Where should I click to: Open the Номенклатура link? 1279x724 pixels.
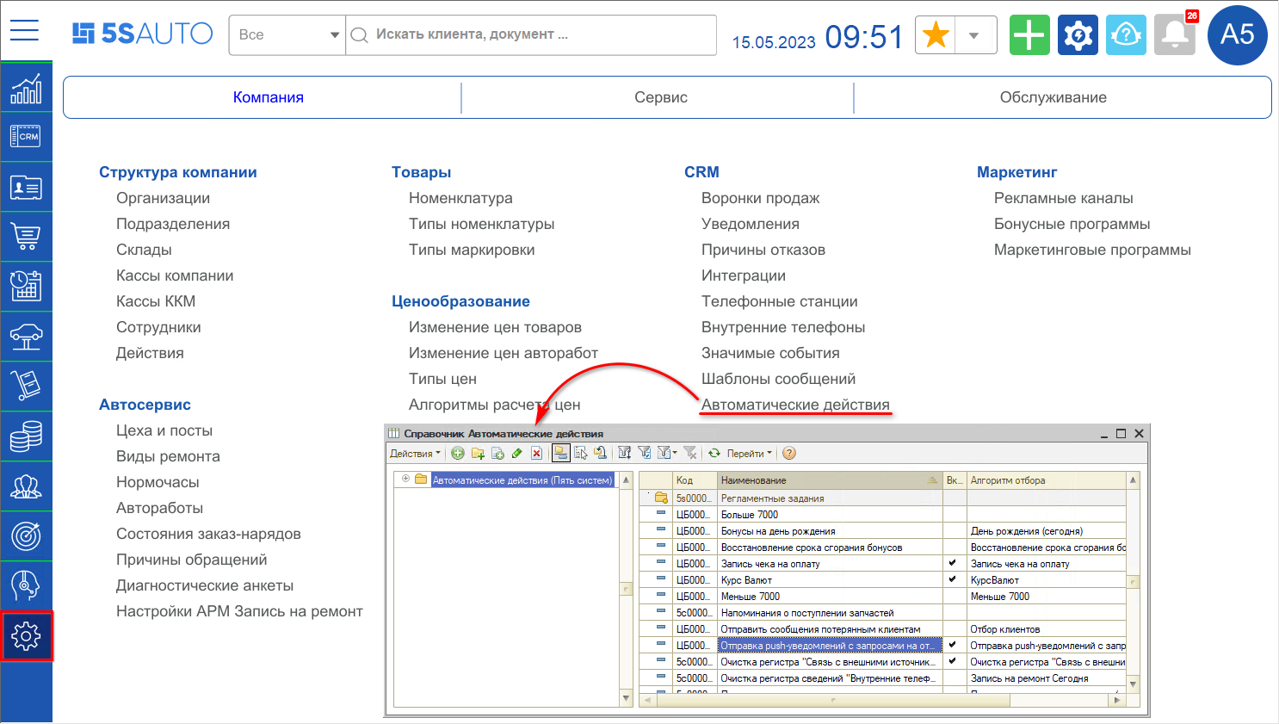point(460,198)
